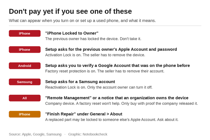Click the "Company device" factory reset description
Screen dimensions: 210x140
(121, 103)
